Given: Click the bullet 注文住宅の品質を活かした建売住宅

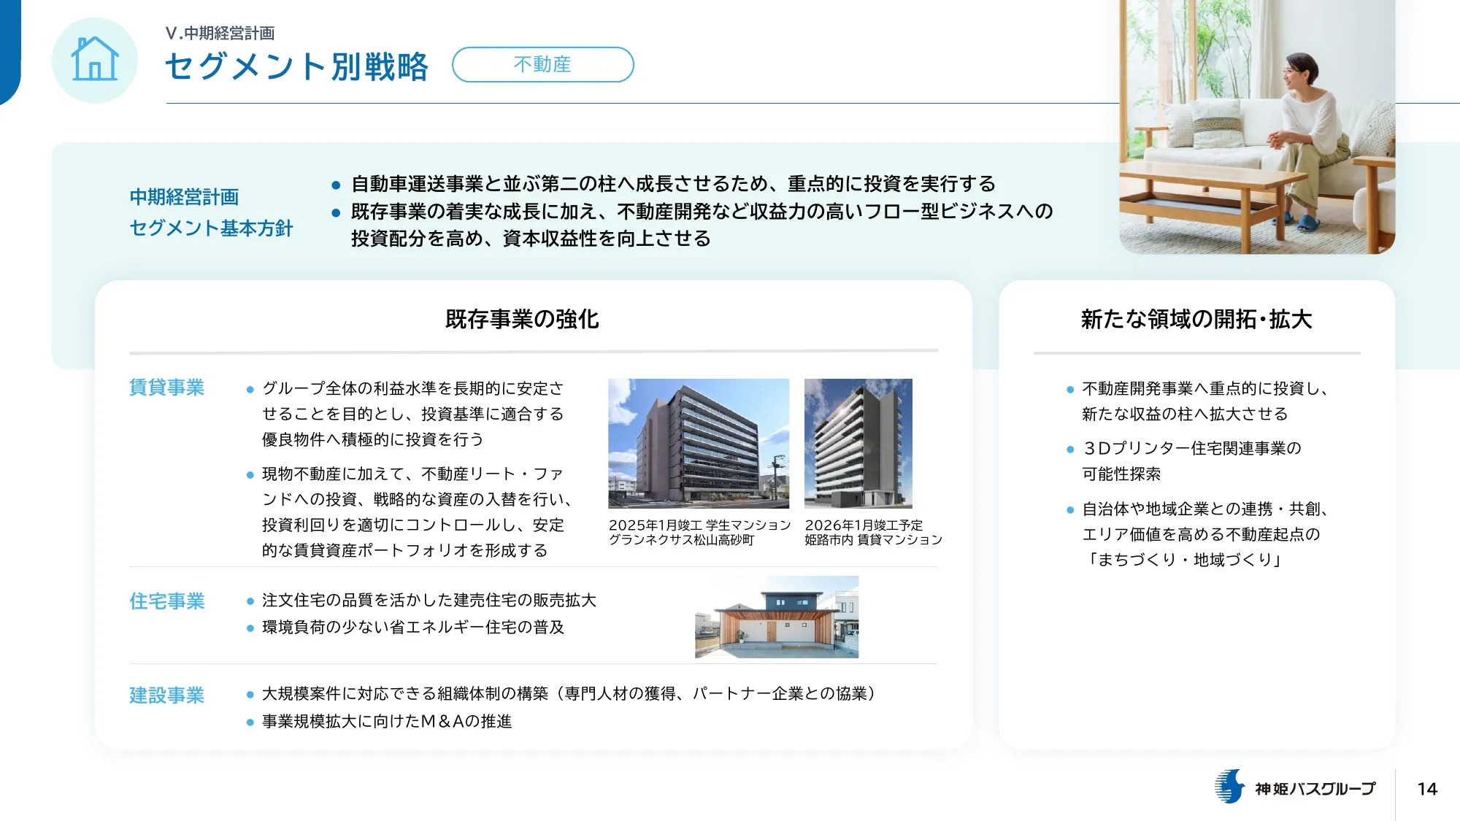Looking at the screenshot, I should pos(429,600).
